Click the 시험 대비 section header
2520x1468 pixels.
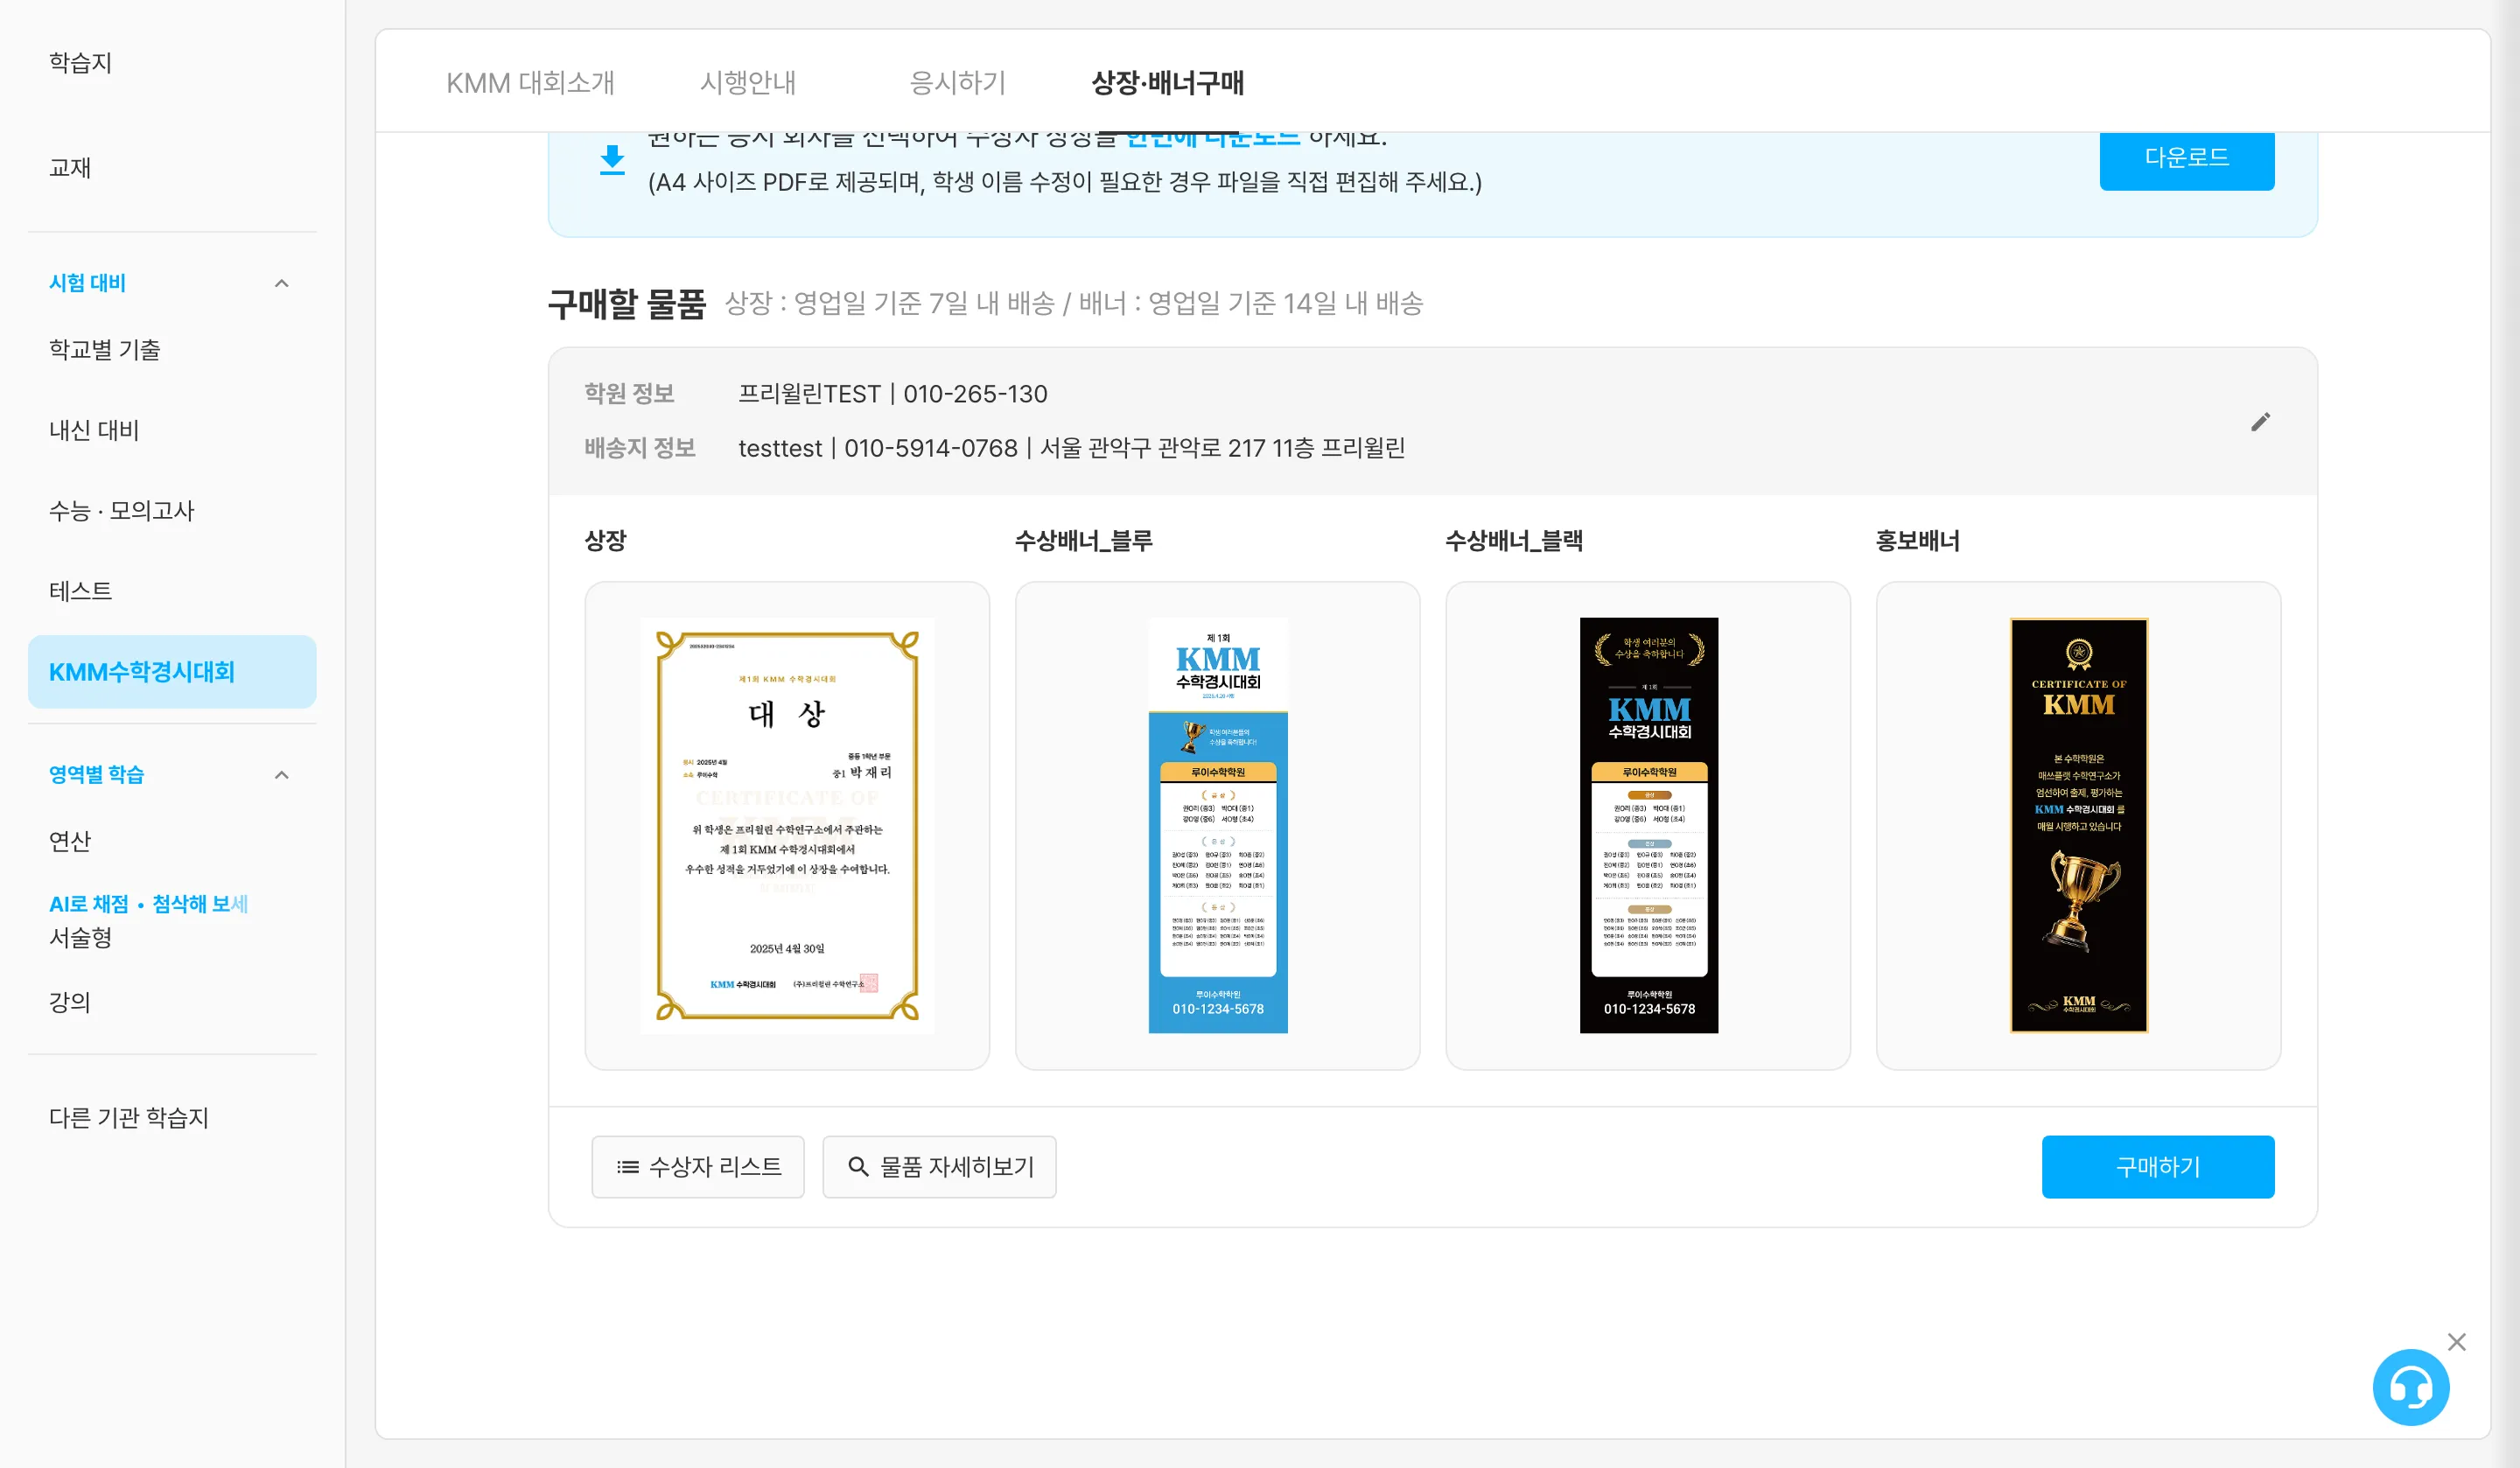[88, 283]
